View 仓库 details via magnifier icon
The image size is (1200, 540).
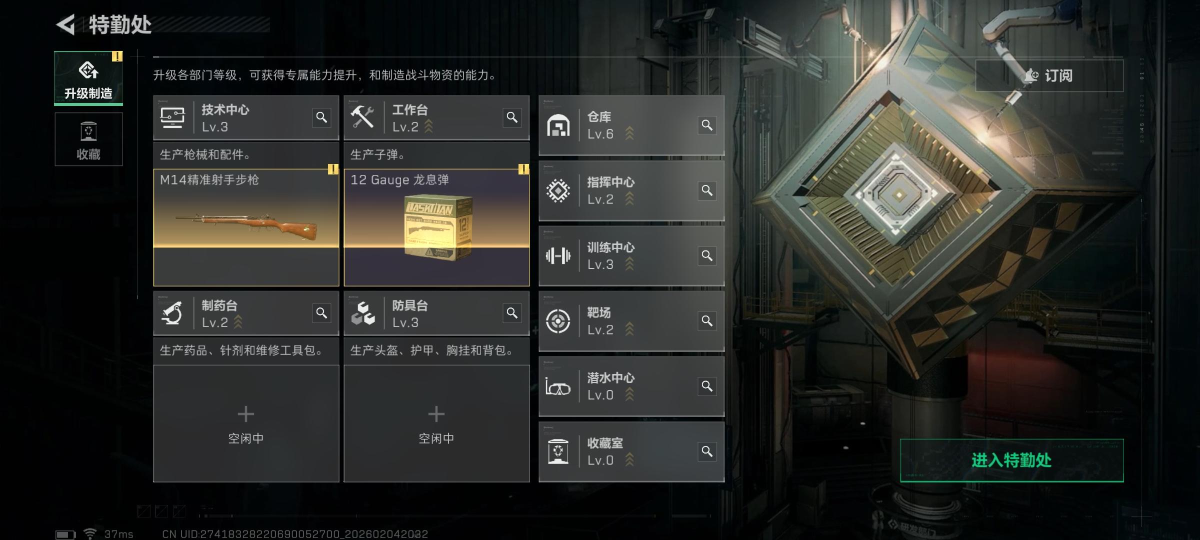pos(707,125)
